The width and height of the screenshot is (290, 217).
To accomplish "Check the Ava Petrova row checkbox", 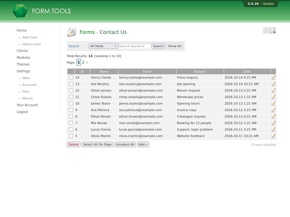I will 71,110.
